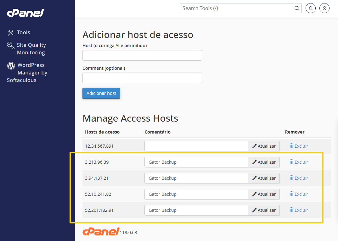Click Atualizar for host 3.94.137.21

[264, 178]
